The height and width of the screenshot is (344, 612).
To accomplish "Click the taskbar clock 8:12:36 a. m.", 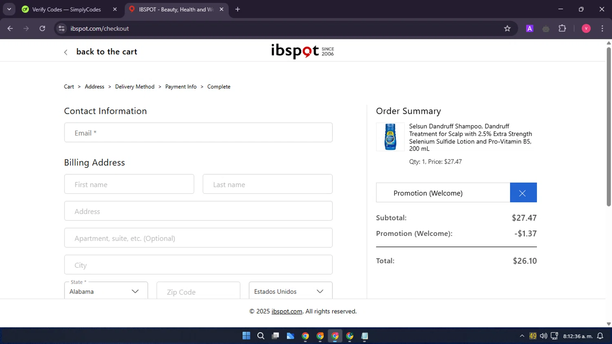I will [578, 336].
